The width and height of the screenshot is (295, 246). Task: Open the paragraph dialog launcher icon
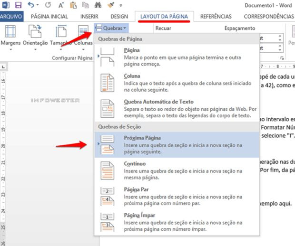(x=282, y=58)
